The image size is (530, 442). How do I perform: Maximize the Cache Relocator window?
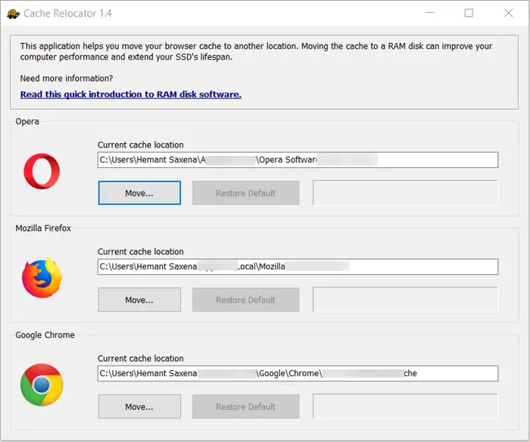469,13
